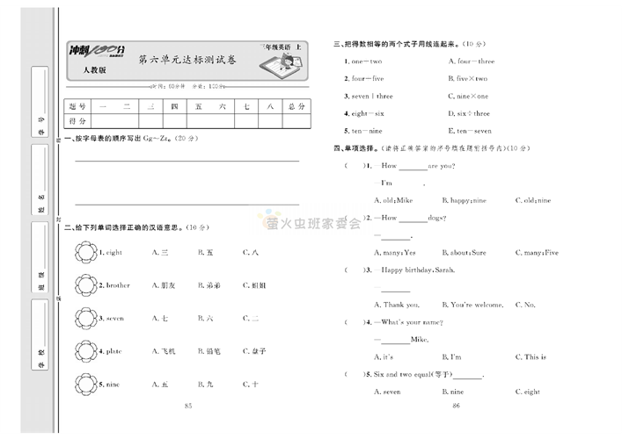Image resolution: width=622 pixels, height=439 pixels.
Task: Select option 'C. 八' for eight
Action: click(251, 252)
